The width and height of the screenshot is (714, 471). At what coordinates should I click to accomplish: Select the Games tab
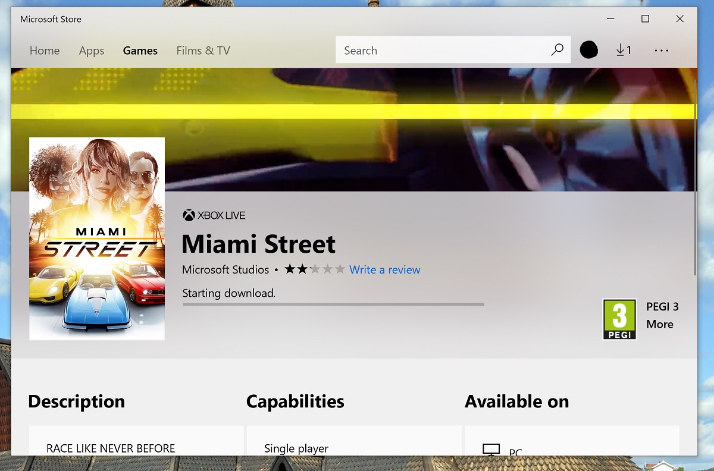[x=140, y=51]
